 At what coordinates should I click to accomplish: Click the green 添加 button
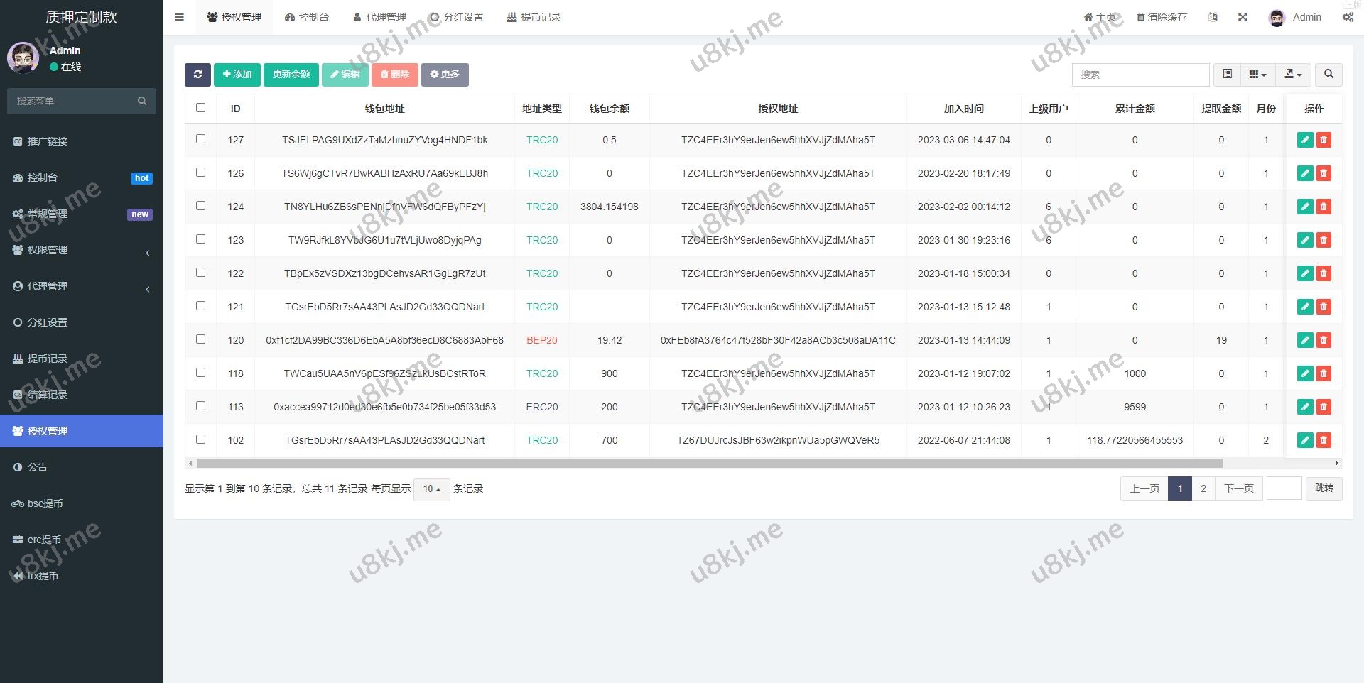point(237,75)
